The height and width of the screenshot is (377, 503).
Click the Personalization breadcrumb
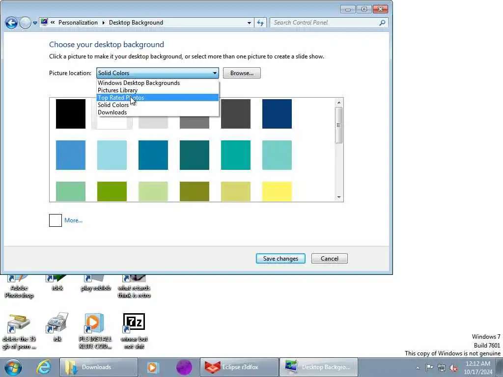pyautogui.click(x=78, y=23)
